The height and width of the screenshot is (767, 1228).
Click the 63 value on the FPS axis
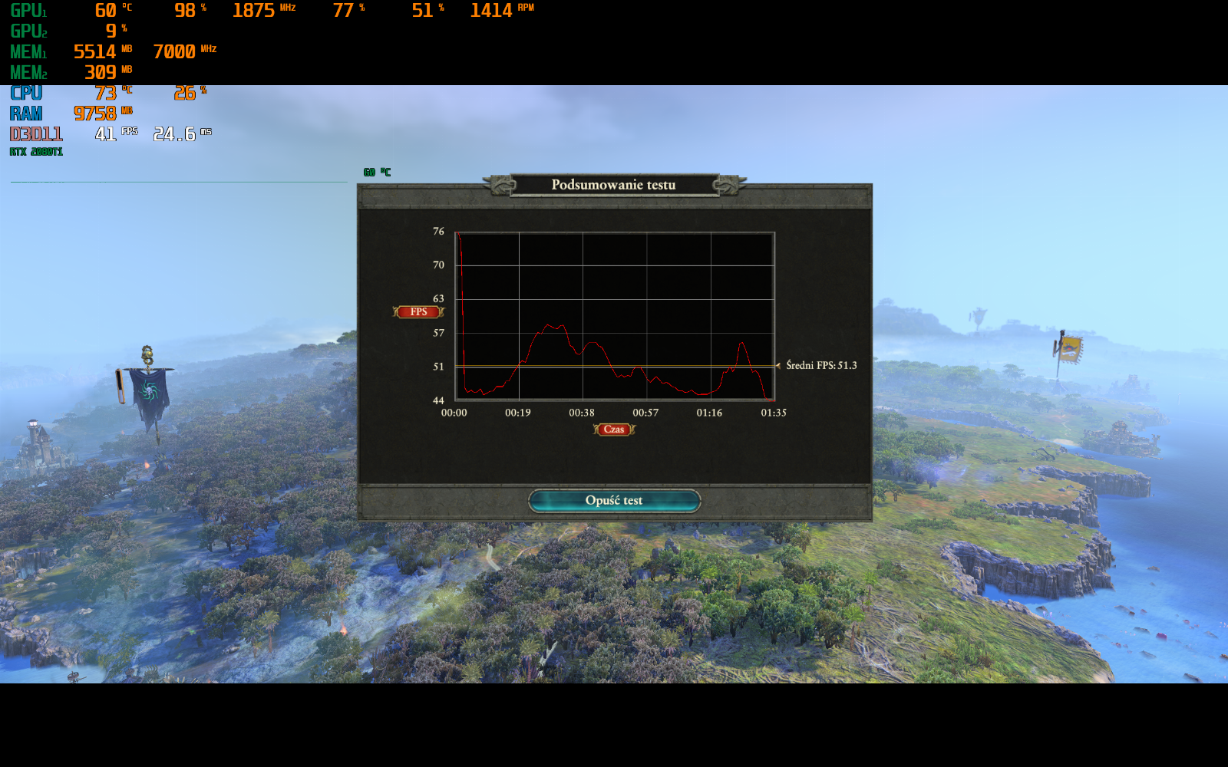[438, 298]
